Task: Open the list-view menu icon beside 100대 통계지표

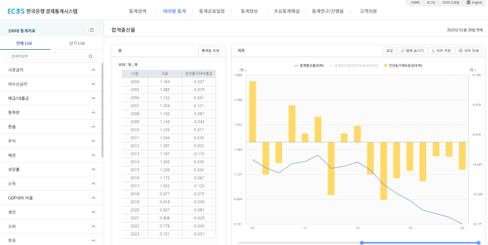Action: coord(91,30)
